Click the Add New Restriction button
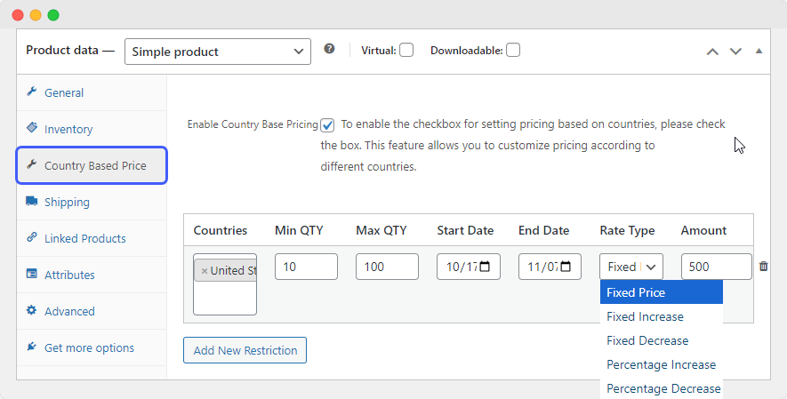Image resolution: width=787 pixels, height=399 pixels. point(245,350)
